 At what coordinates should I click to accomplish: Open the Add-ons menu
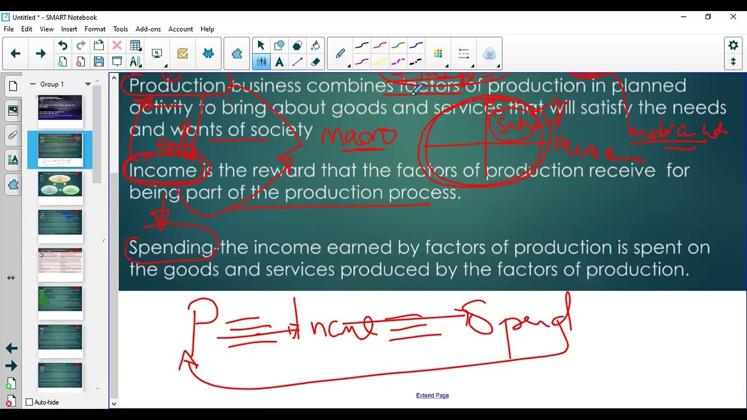point(148,29)
